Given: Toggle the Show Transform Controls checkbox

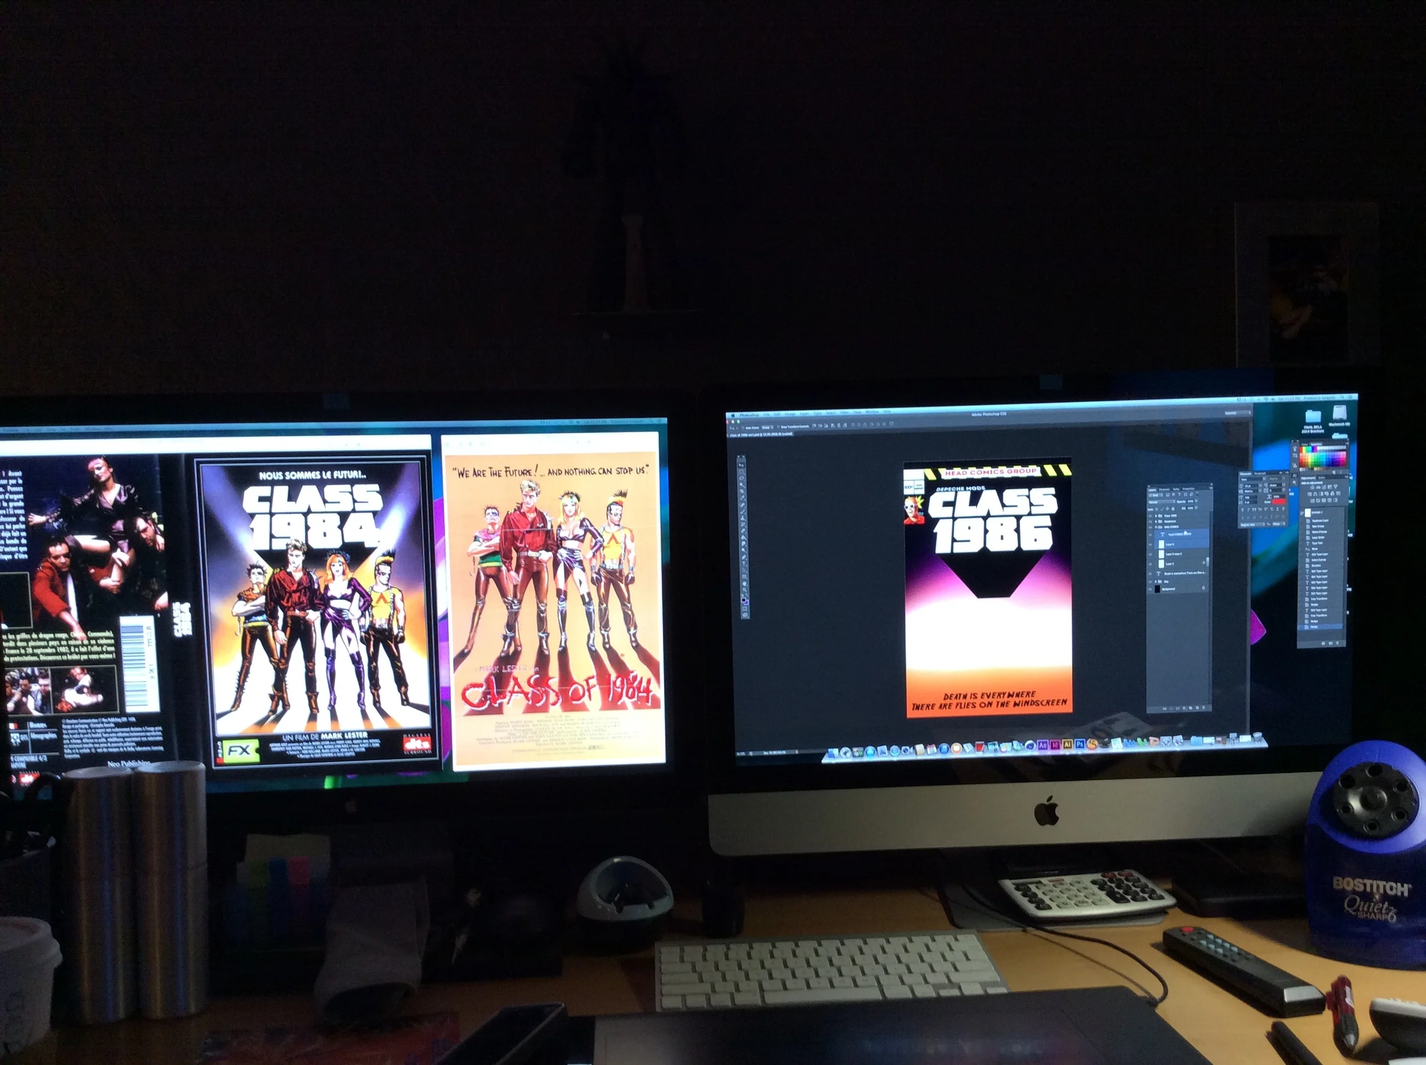Looking at the screenshot, I should click(x=779, y=427).
